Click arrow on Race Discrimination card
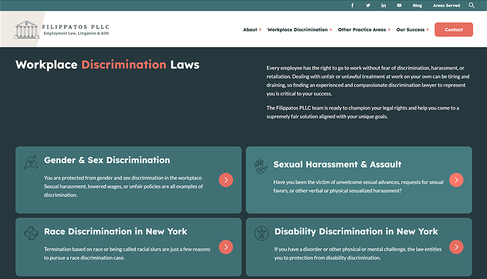Viewport: 487px width, 279px height. click(226, 247)
